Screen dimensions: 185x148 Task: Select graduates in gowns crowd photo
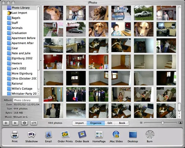(76, 94)
